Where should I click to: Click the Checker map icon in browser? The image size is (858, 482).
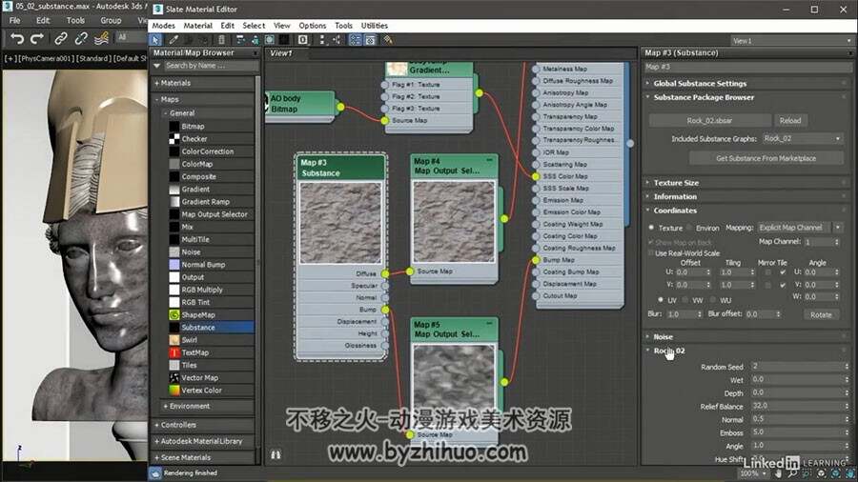coord(174,139)
